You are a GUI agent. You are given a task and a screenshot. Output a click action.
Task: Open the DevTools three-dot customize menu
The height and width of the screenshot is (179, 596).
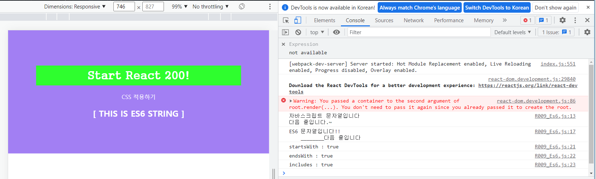(x=575, y=20)
